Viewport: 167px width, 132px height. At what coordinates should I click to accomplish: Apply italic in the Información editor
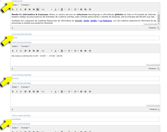coord(17,9)
